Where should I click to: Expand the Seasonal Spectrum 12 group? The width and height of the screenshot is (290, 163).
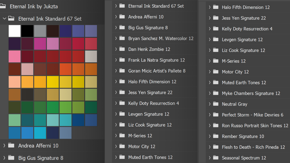(209, 158)
